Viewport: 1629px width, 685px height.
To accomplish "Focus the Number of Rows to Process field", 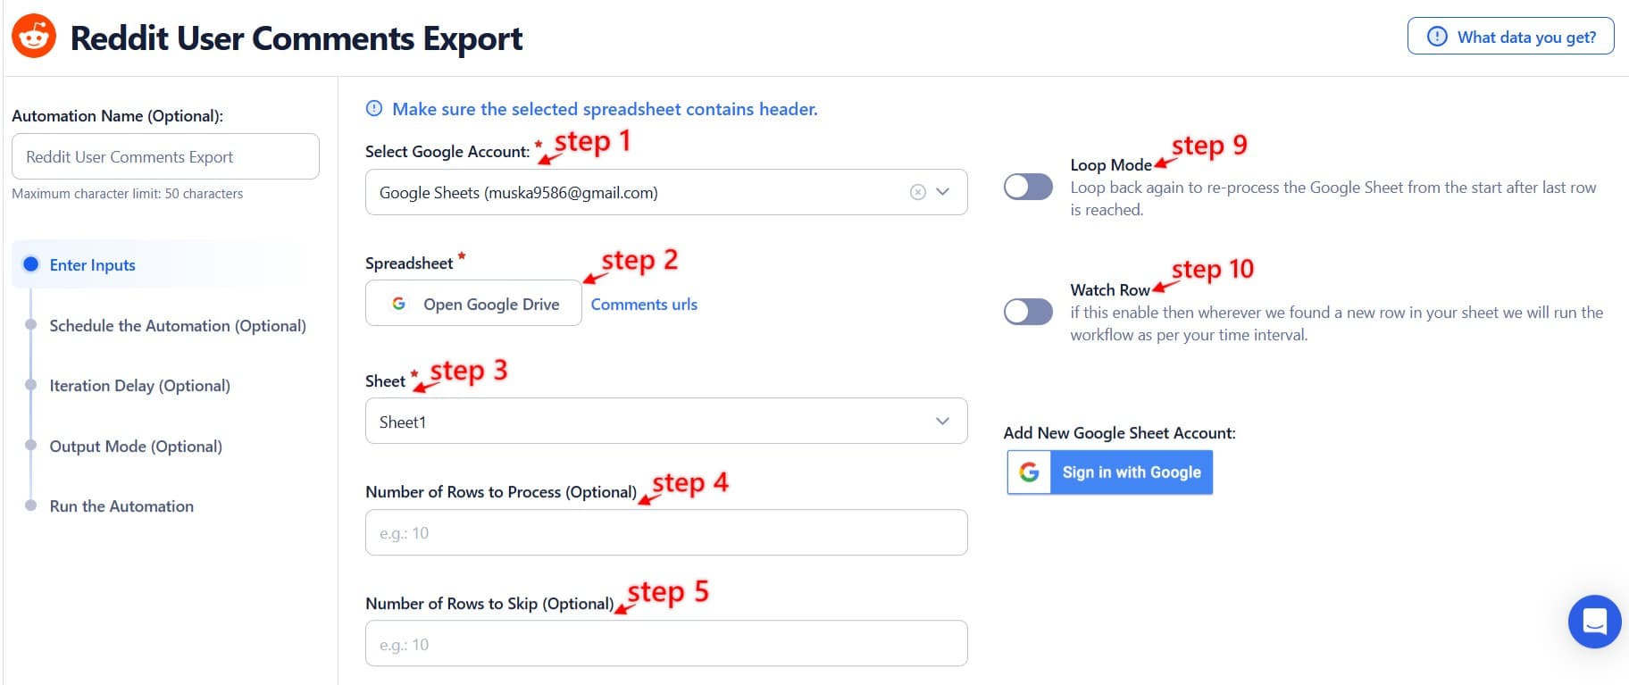I will pyautogui.click(x=665, y=533).
